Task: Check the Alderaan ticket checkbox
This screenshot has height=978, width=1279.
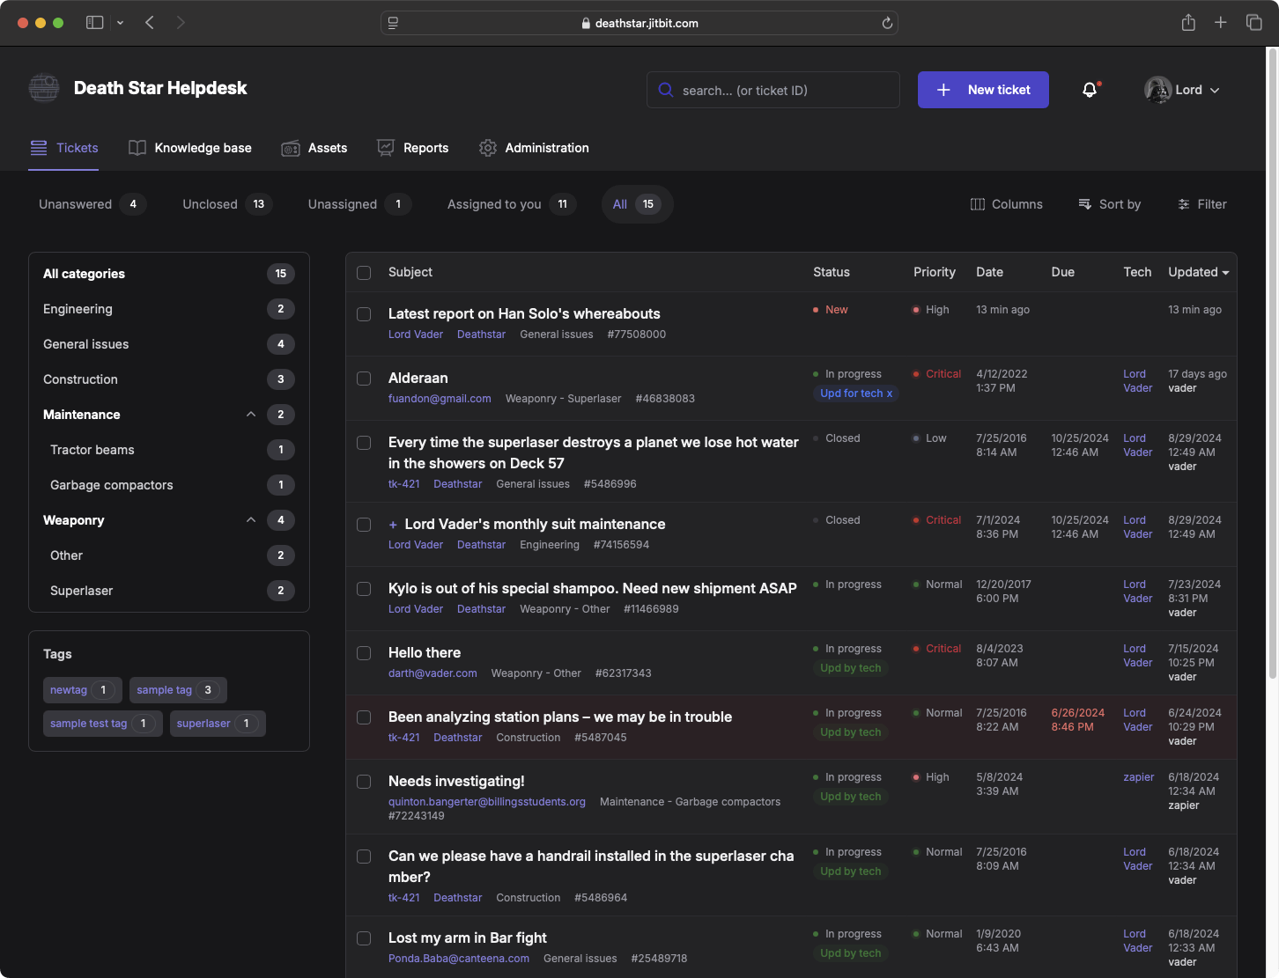Action: pyautogui.click(x=364, y=379)
